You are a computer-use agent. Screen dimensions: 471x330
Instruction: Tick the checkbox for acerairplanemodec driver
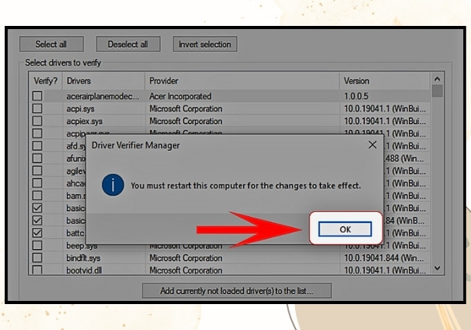(37, 96)
